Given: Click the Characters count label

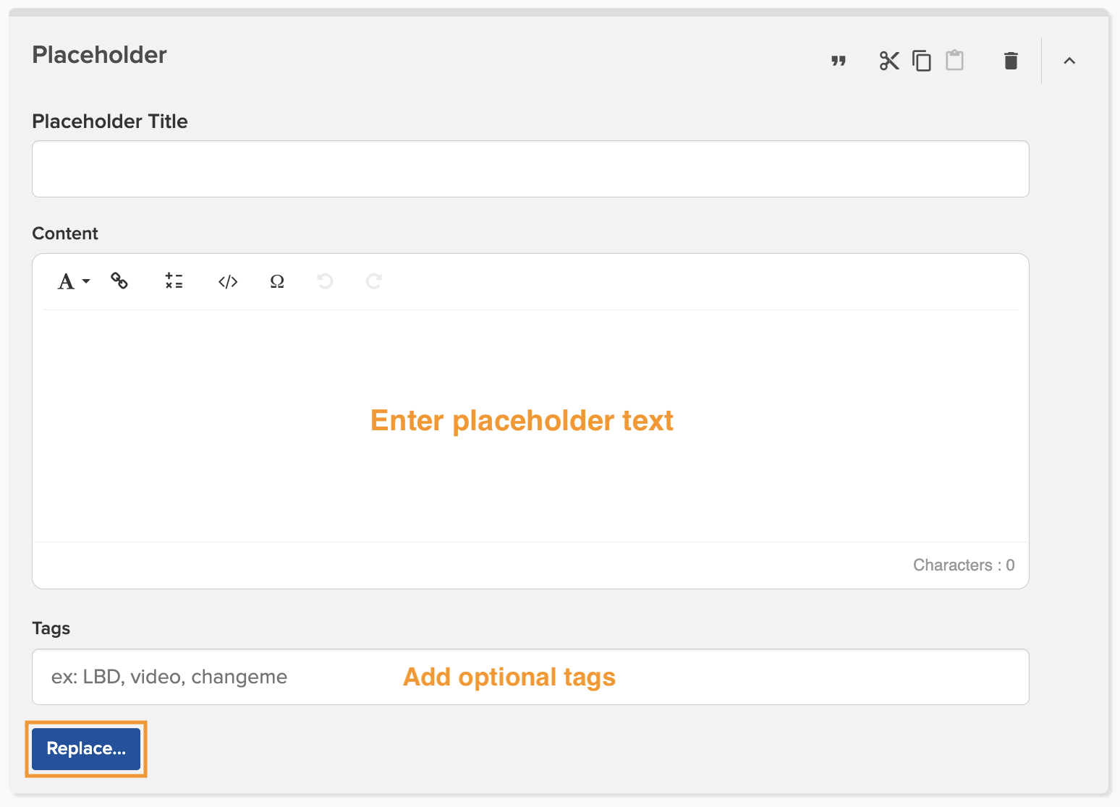Looking at the screenshot, I should [x=963, y=565].
